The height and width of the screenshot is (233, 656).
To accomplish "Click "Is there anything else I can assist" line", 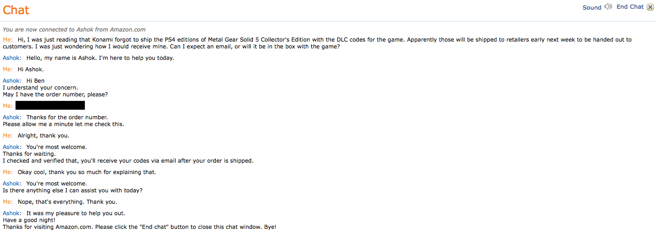I will pyautogui.click(x=72, y=191).
